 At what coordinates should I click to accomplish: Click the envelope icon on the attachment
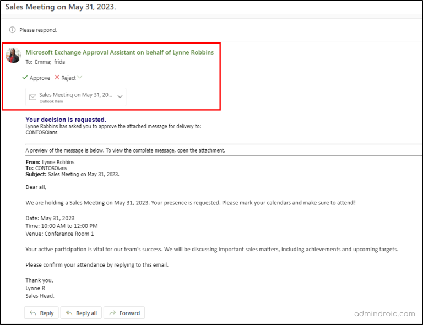pyautogui.click(x=32, y=97)
